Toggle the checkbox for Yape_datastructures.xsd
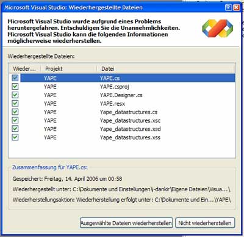This screenshot has height=237, width=244. [15, 129]
